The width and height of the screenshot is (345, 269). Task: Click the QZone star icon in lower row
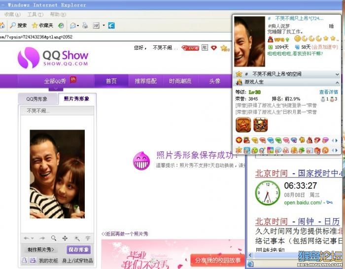coord(239,150)
